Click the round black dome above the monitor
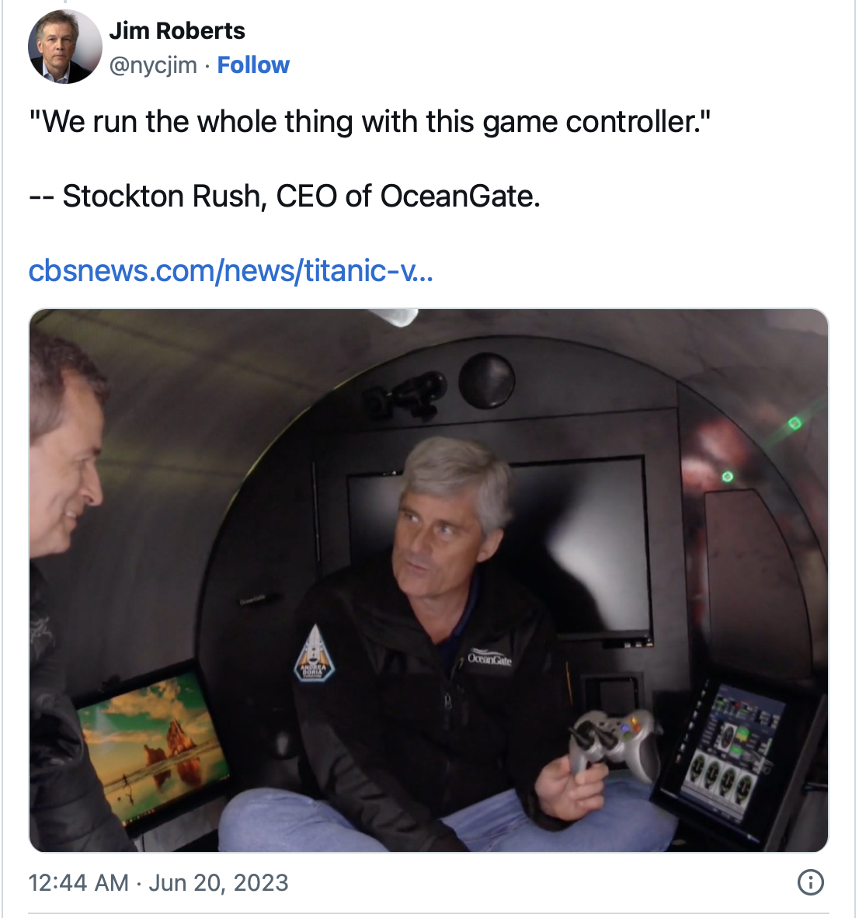This screenshot has height=918, width=859. tap(486, 380)
